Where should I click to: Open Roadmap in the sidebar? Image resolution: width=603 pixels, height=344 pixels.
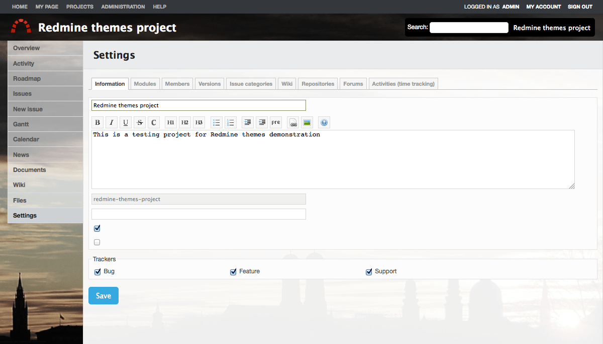(x=45, y=79)
